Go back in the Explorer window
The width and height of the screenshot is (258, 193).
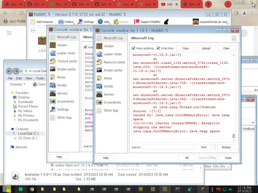tap(9, 71)
